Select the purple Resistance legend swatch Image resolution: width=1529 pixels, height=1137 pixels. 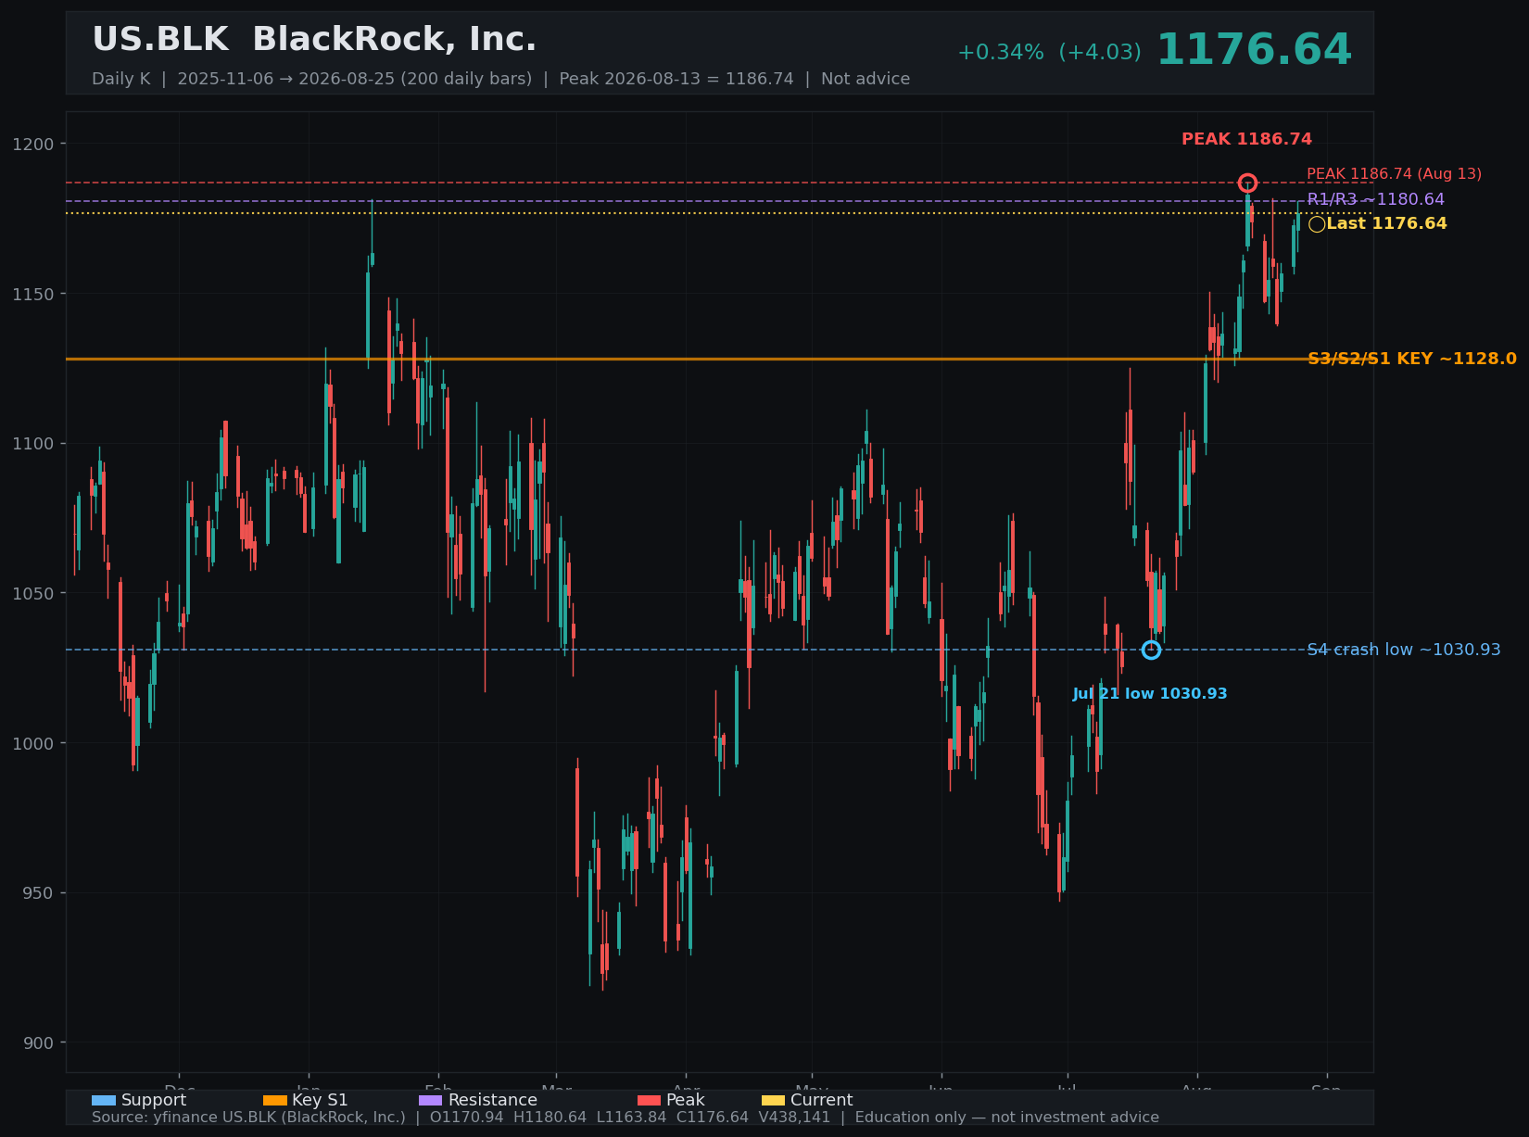431,1100
